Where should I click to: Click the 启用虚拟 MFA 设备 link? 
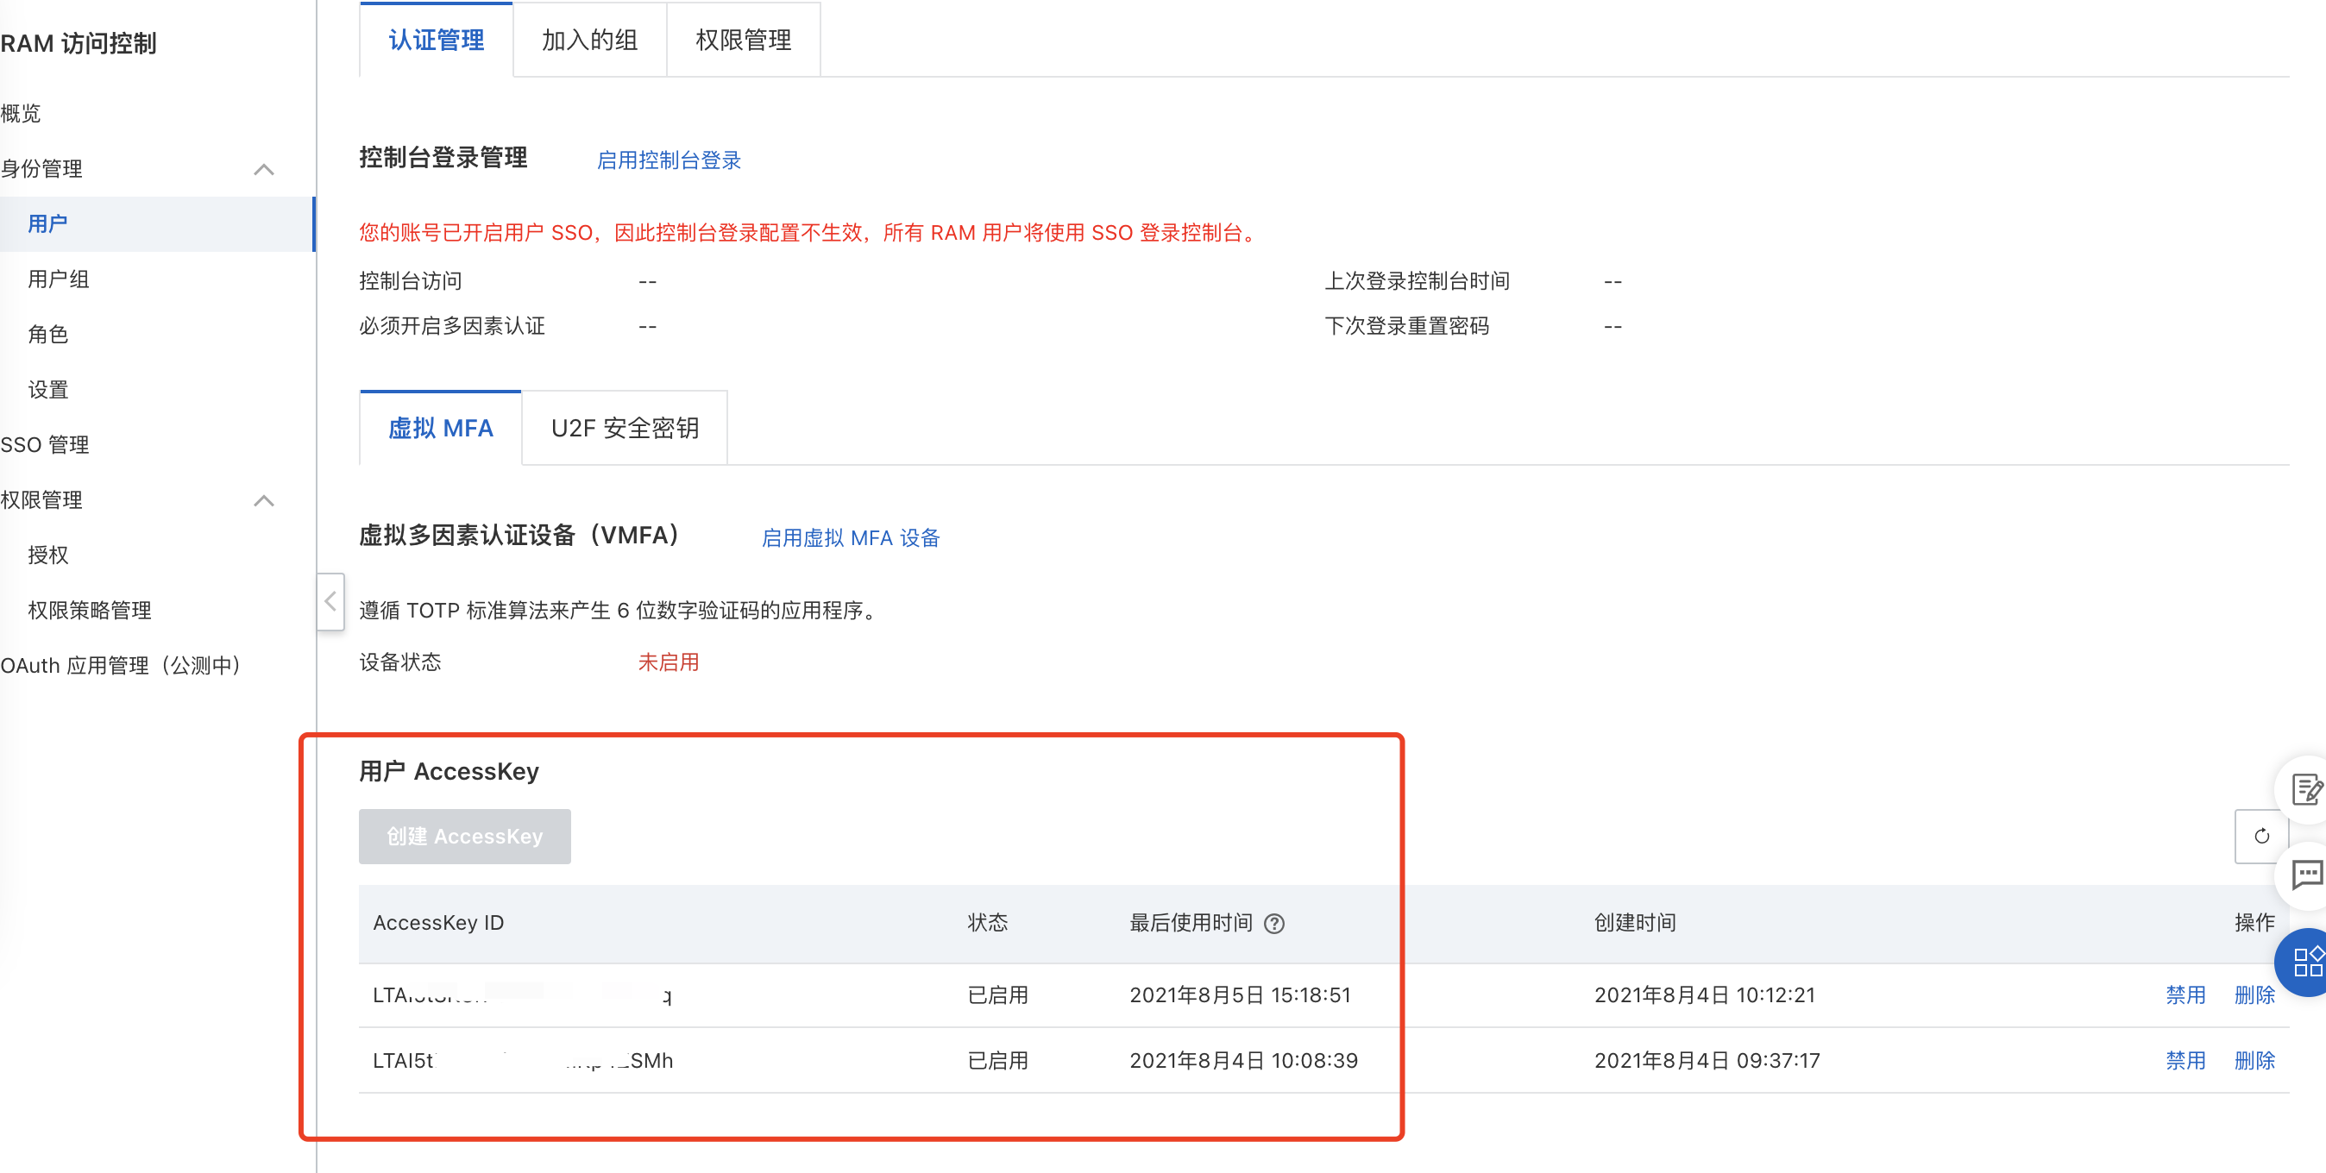(850, 538)
